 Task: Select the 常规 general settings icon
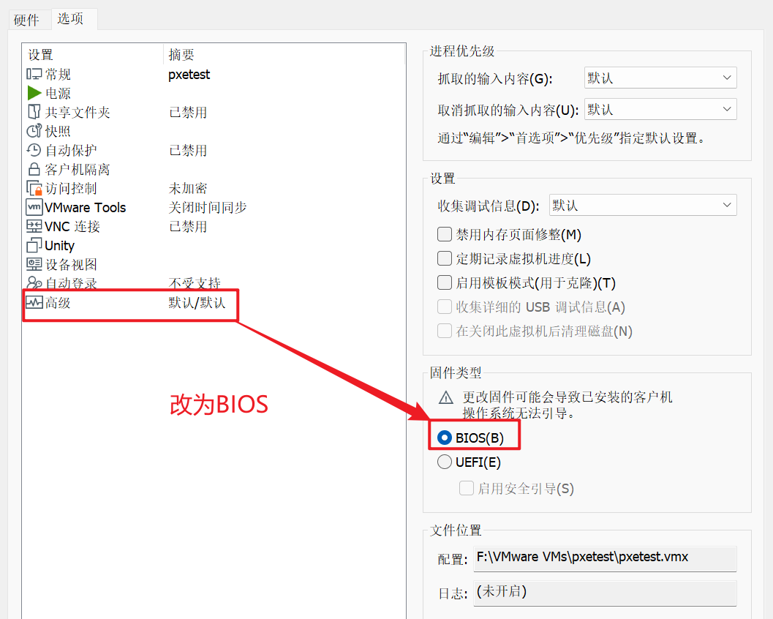34,74
